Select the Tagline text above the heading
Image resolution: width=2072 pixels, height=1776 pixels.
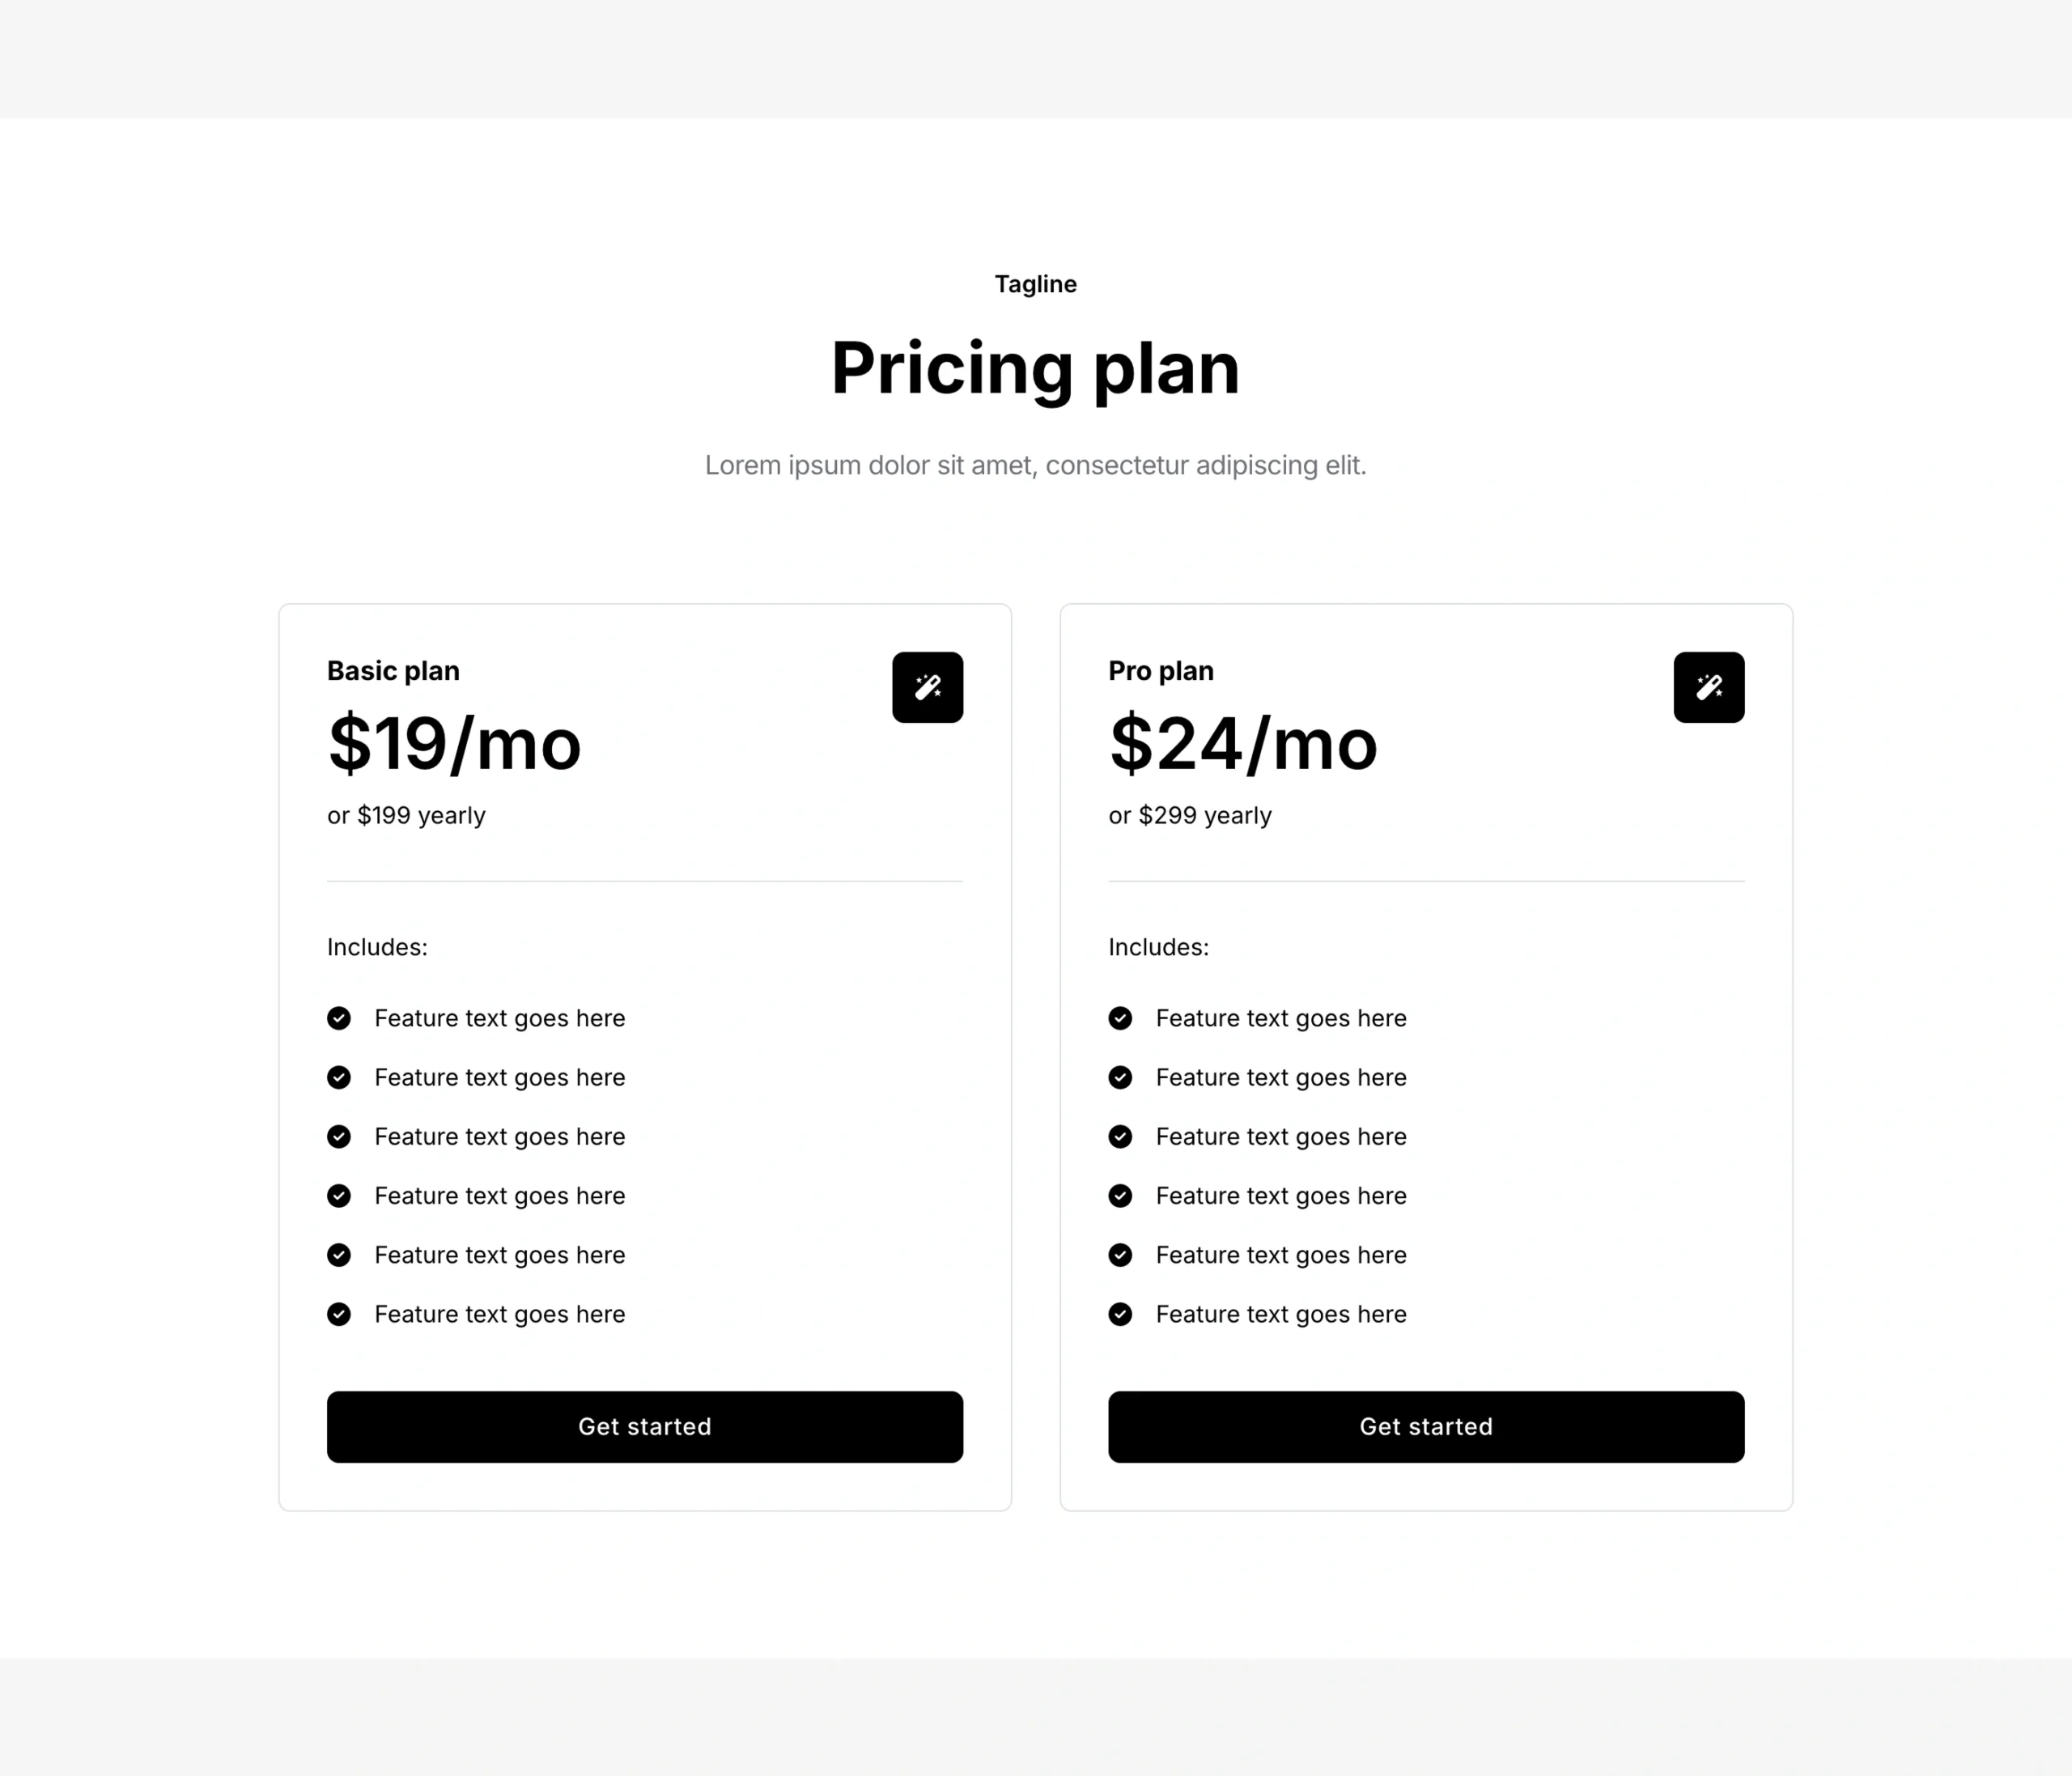[1035, 284]
